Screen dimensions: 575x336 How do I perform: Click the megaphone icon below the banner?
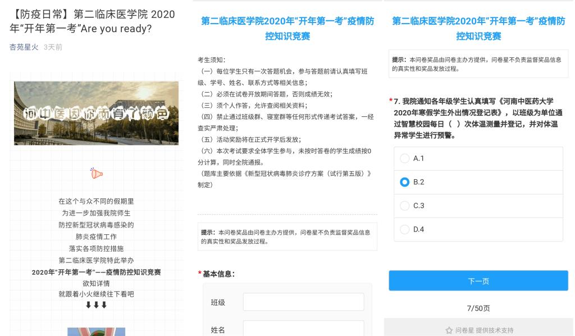[97, 174]
